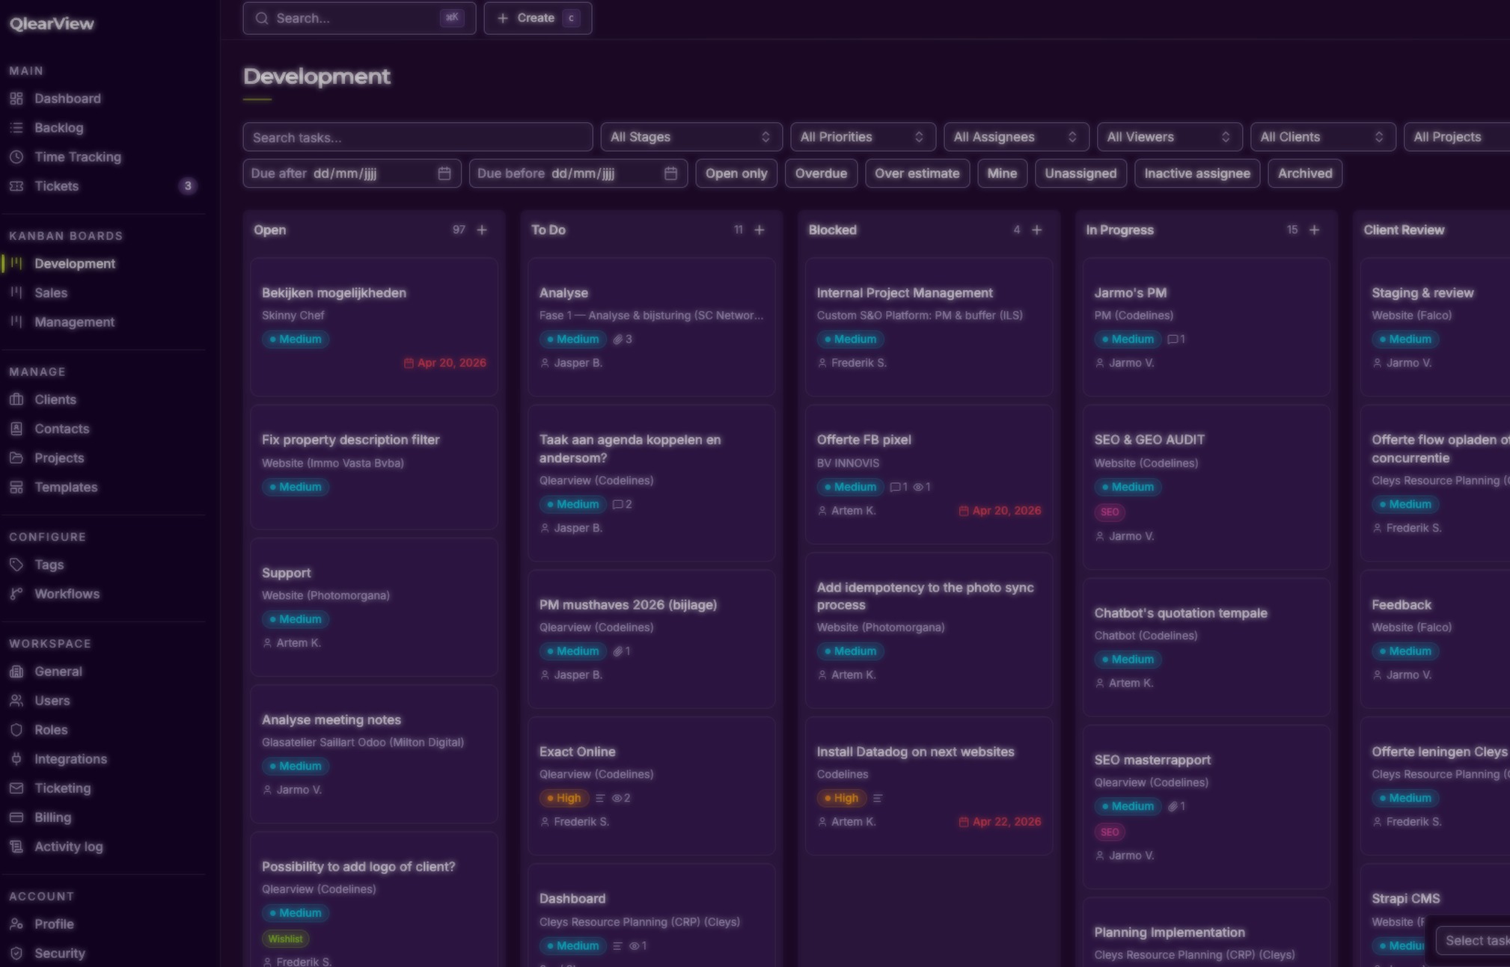Open calendar picker in Due after field
The image size is (1510, 967).
[x=444, y=174]
